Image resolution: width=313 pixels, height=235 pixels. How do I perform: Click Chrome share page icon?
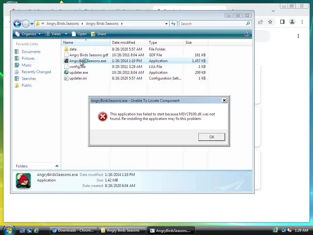260,22
